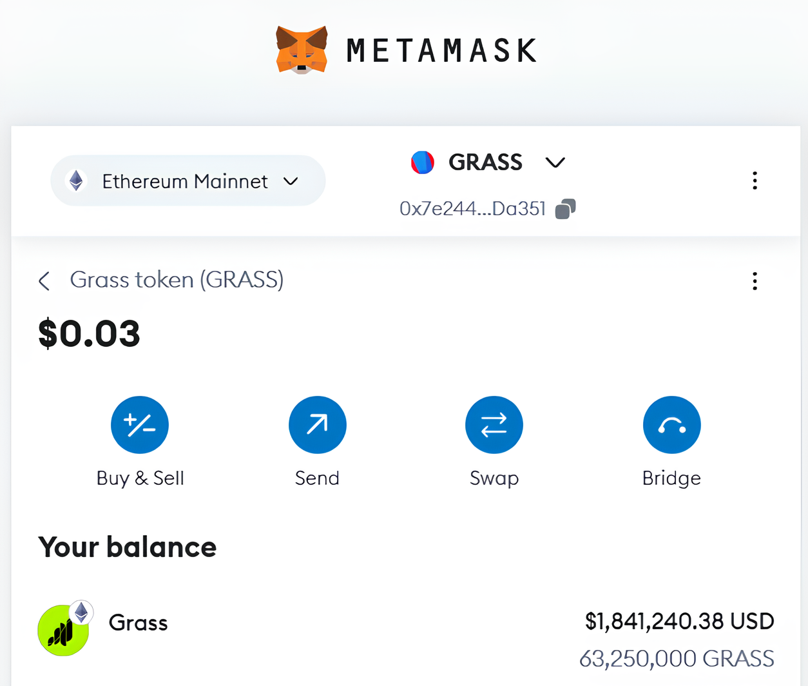This screenshot has height=686, width=808.
Task: Click the Ethereum diamond network icon
Action: click(77, 181)
